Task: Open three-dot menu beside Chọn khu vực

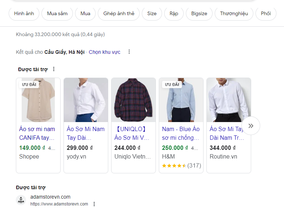Action: tap(129, 52)
